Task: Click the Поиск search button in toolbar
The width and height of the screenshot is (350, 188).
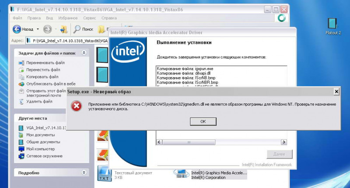Action: [x=83, y=29]
